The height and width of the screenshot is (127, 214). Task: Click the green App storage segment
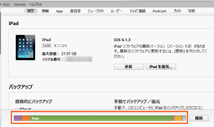click(103, 118)
